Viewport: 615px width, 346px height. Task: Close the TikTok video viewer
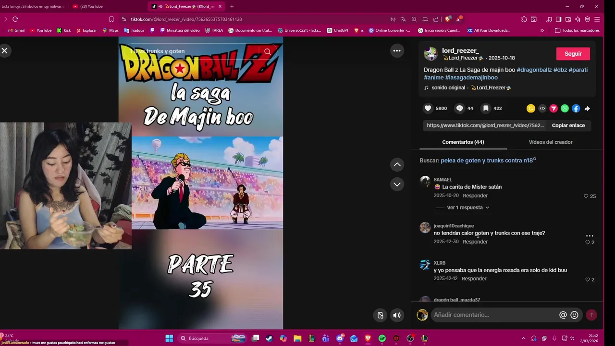click(x=4, y=50)
